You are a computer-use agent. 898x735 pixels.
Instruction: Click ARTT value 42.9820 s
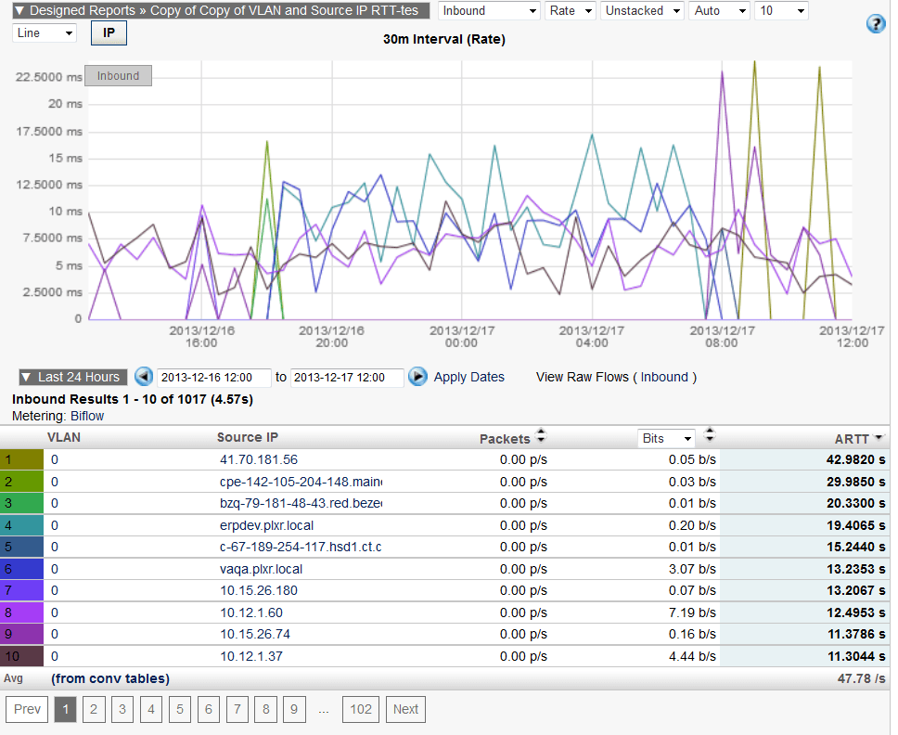(855, 459)
